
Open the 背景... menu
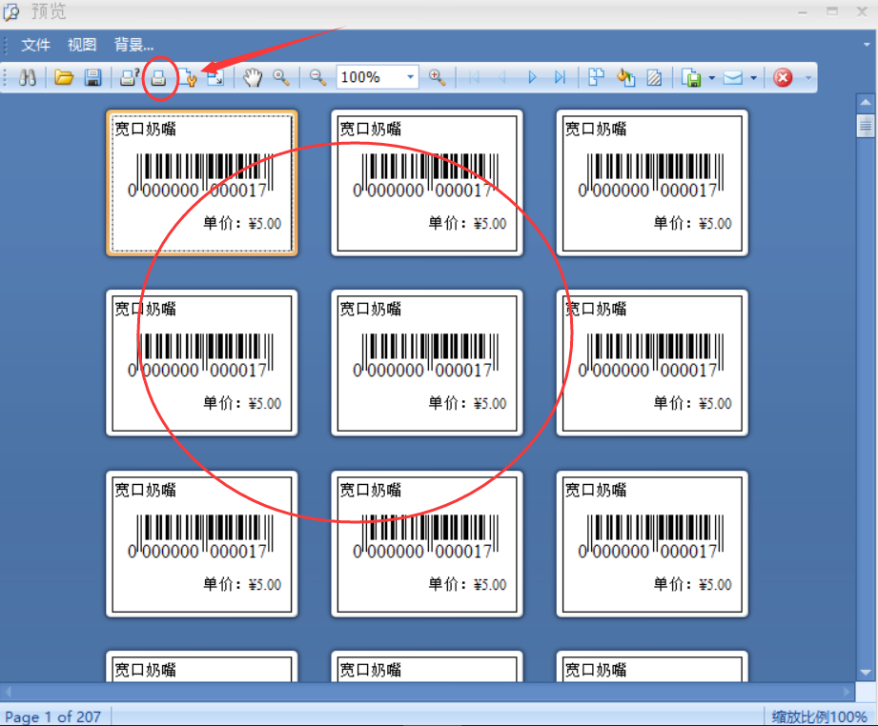coord(133,45)
